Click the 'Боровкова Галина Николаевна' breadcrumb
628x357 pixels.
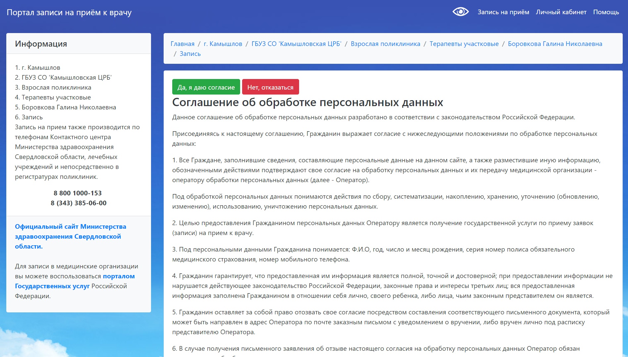click(555, 44)
